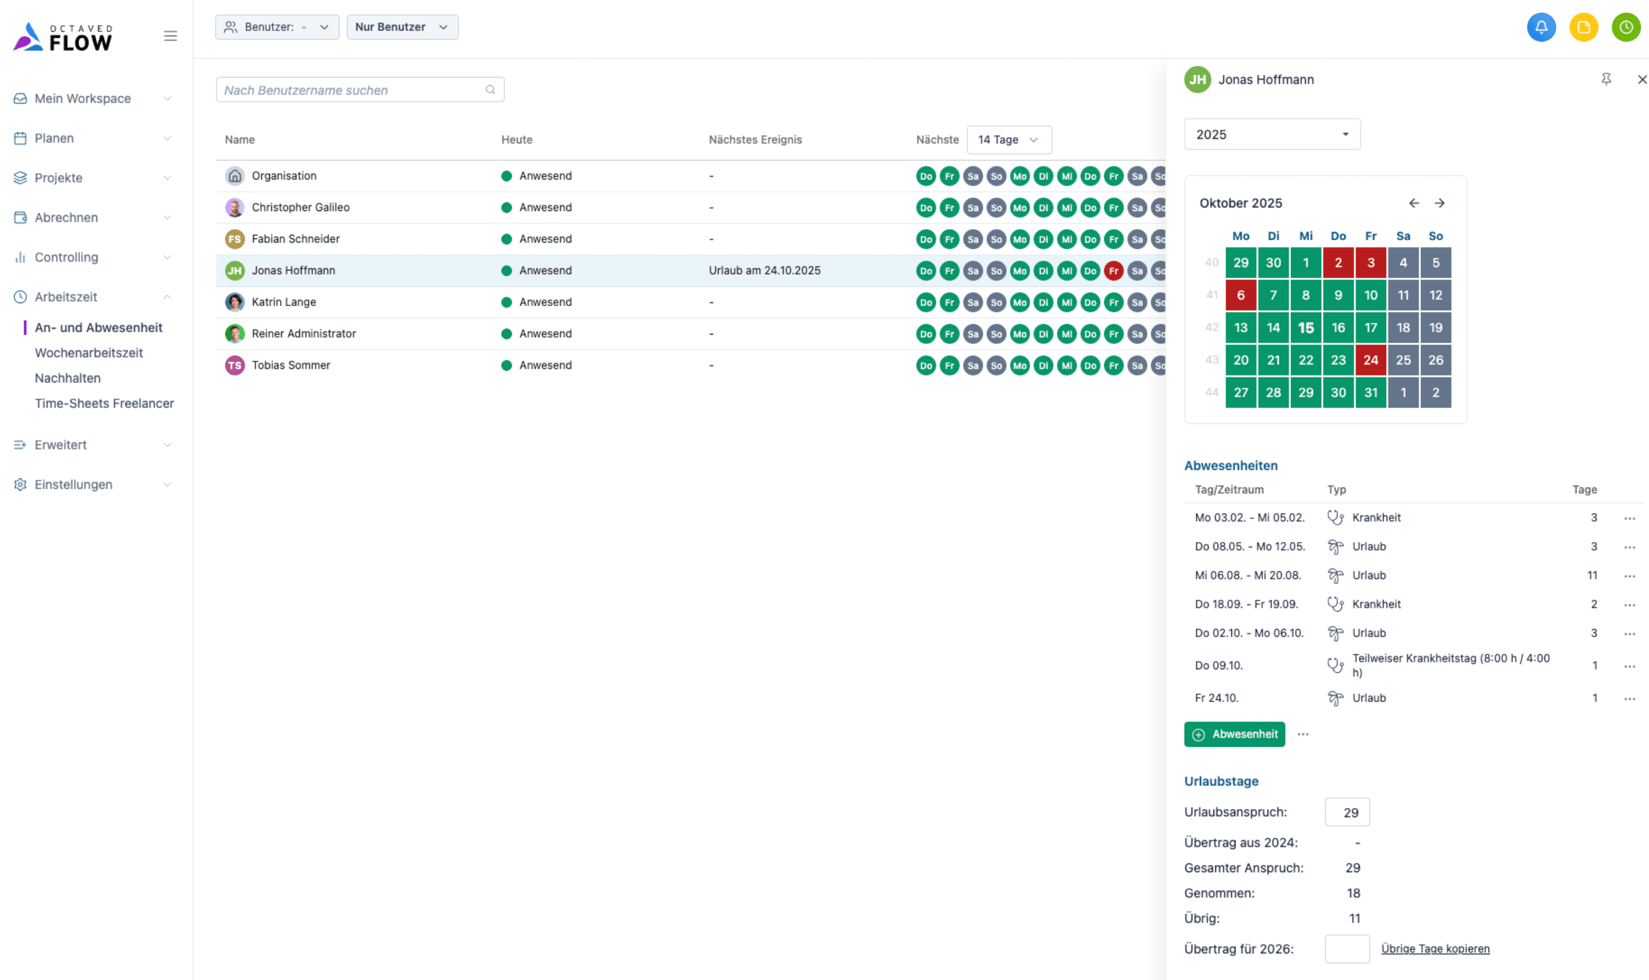Screen dimensions: 1649x980
Task: Open the Nur Benutzer filter dropdown
Action: (402, 27)
